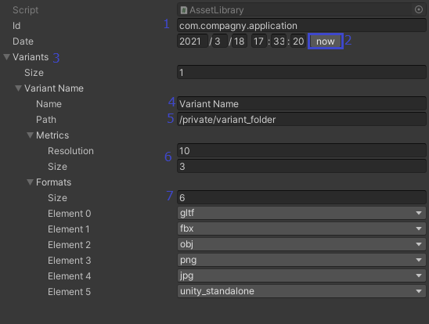Open the Element 0 gltf dropdown

click(301, 213)
